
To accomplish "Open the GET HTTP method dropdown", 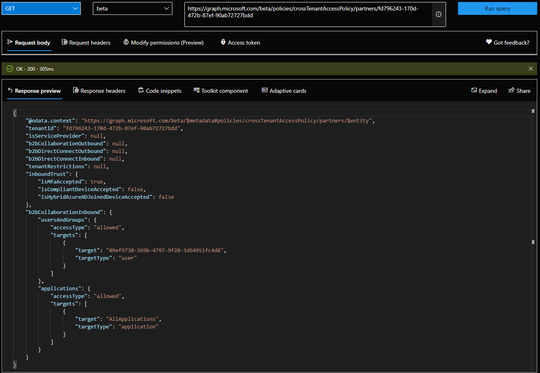I will coord(41,8).
